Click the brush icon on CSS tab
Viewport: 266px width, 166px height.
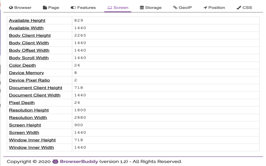(239, 7)
